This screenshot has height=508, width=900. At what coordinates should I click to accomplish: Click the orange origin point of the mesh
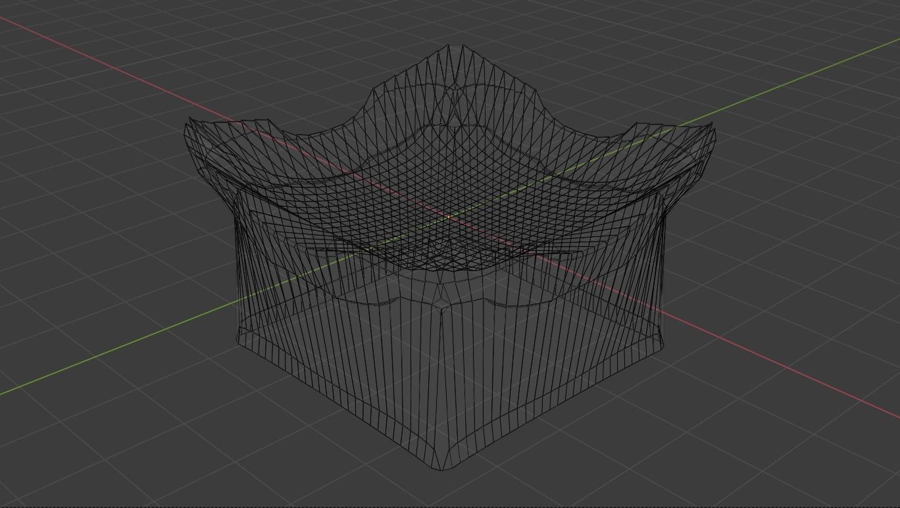449,216
